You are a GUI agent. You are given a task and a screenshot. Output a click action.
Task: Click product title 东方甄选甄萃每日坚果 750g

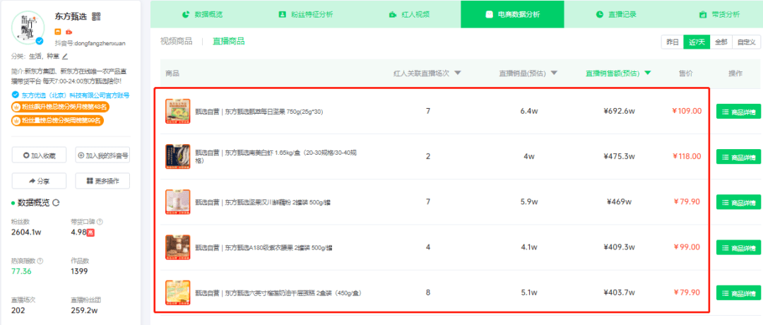point(259,112)
